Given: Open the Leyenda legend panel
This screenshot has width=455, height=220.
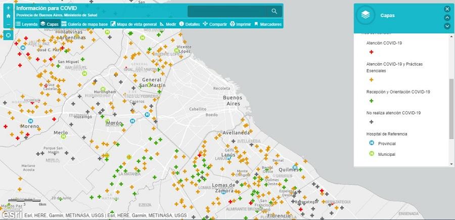Looking at the screenshot, I should (x=26, y=24).
